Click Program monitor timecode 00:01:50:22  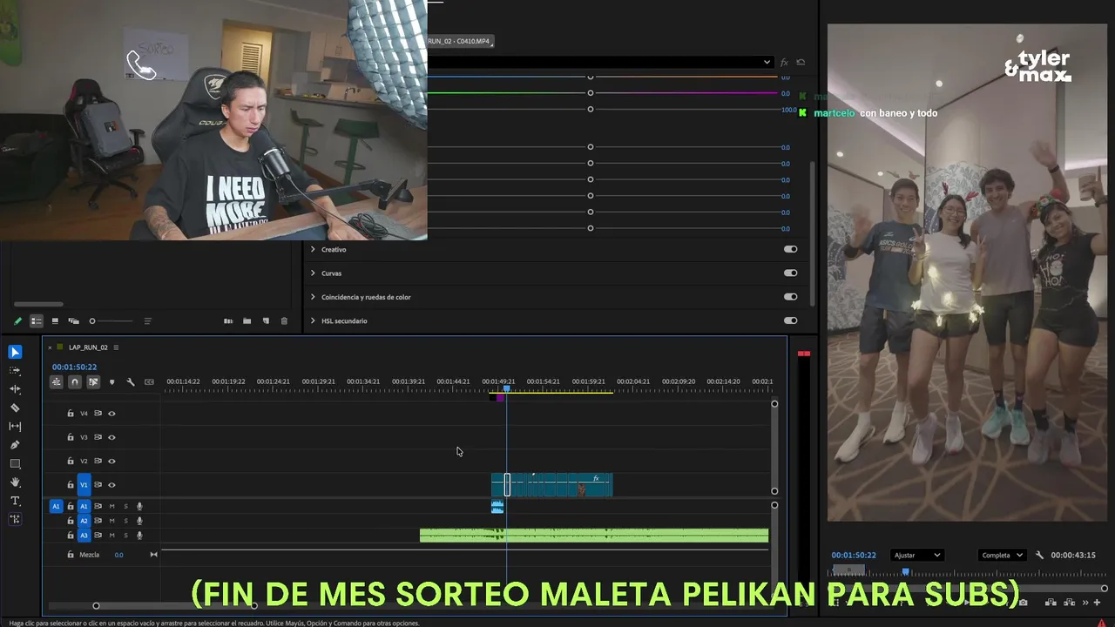click(854, 555)
